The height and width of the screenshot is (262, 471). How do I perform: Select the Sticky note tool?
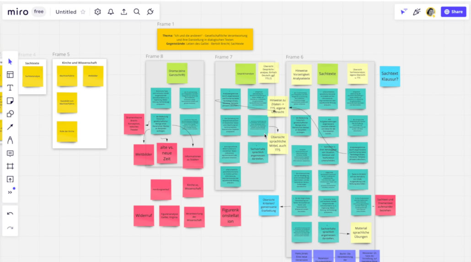(x=10, y=101)
